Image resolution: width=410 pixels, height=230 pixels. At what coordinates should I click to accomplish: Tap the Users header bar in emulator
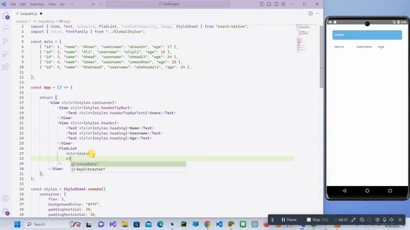coord(367,35)
